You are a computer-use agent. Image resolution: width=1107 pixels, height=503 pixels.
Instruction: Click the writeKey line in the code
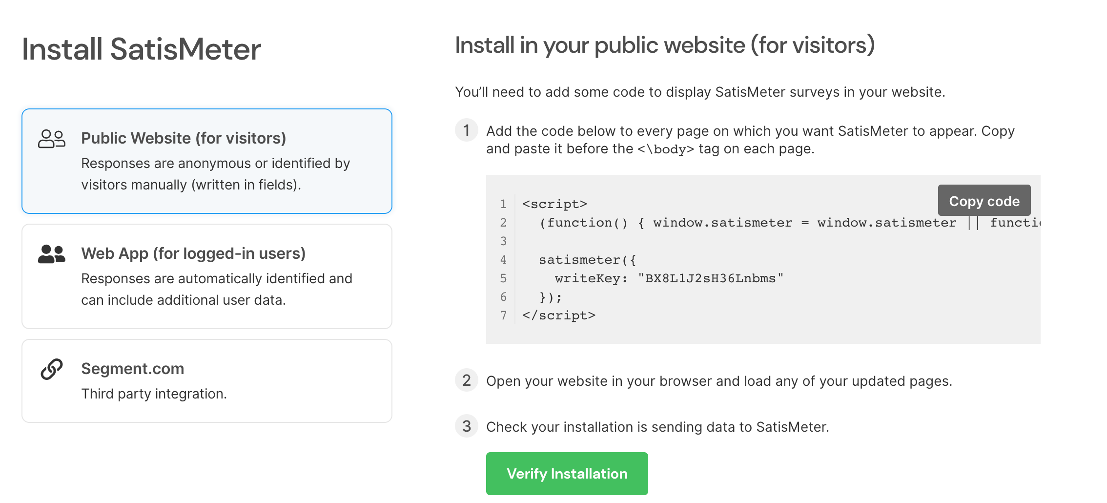(669, 278)
